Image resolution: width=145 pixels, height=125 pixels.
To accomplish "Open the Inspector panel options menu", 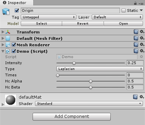I will (141, 4).
